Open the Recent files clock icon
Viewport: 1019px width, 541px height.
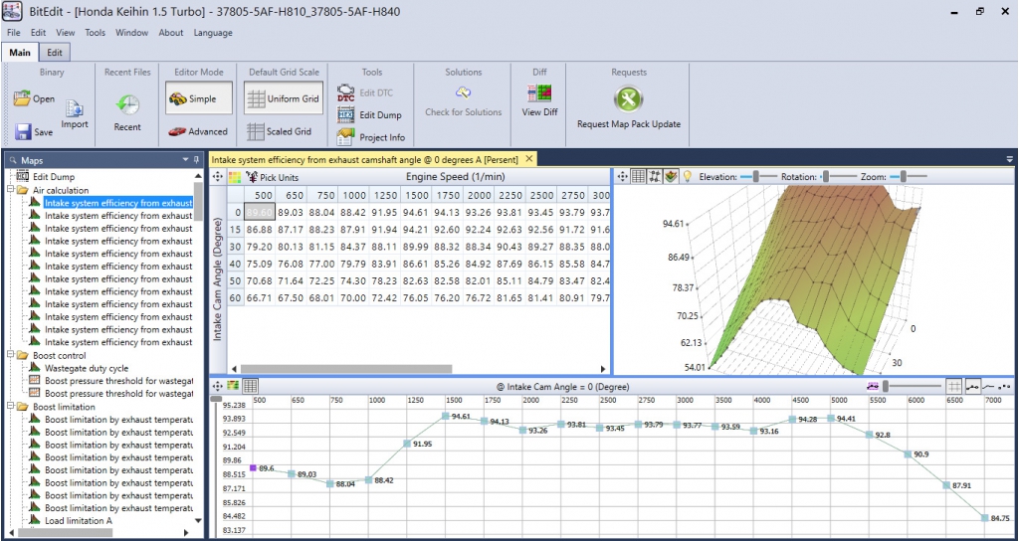tap(127, 104)
